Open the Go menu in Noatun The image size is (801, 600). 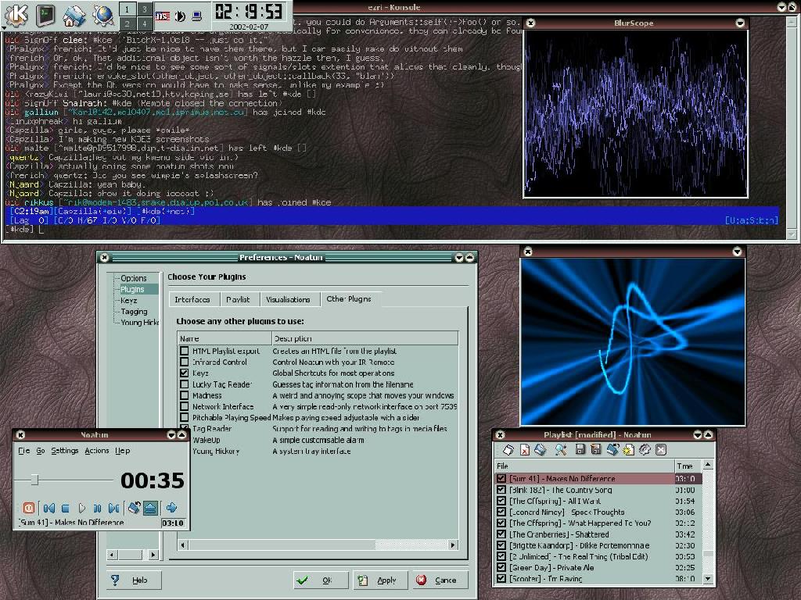click(41, 451)
